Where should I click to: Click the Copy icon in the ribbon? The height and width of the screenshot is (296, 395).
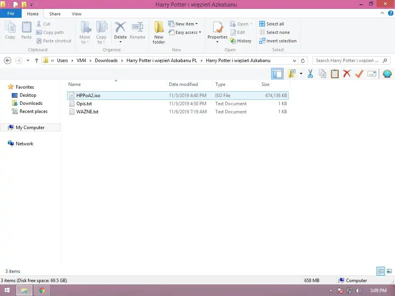coord(10,30)
